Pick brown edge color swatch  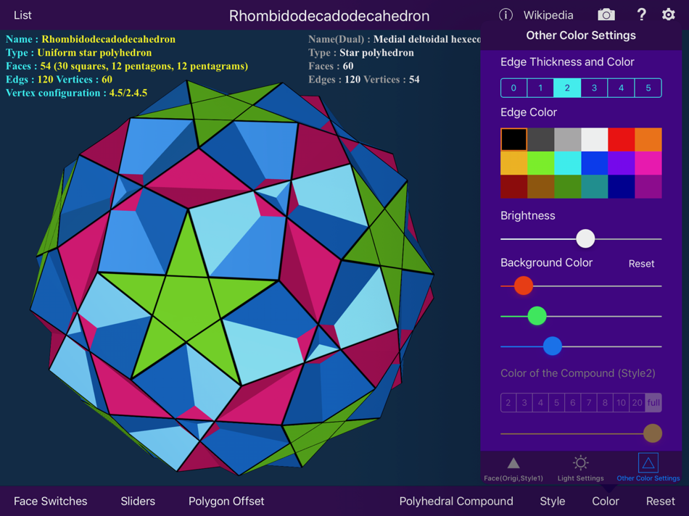coord(541,187)
